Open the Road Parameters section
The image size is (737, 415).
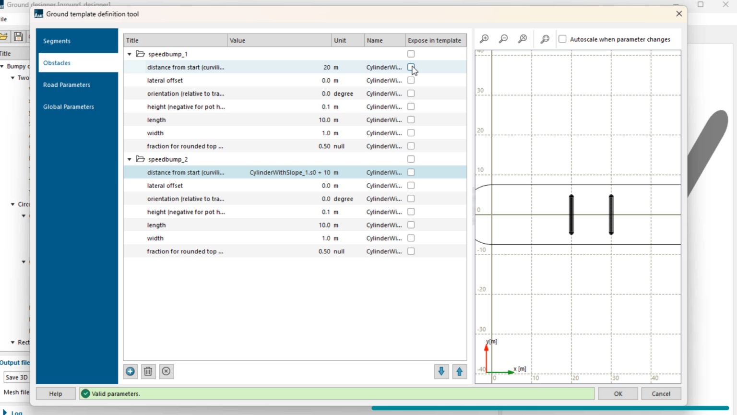click(x=67, y=84)
